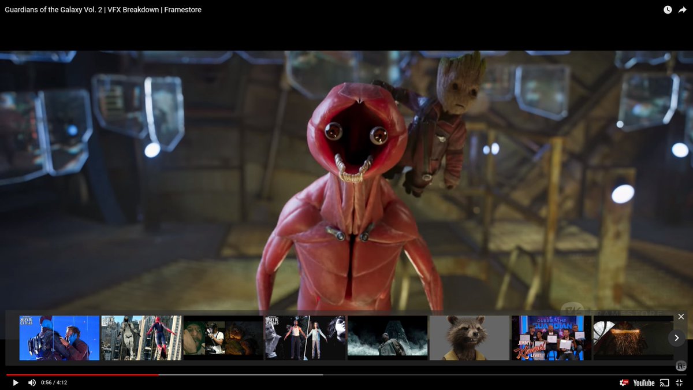Open the motion-capture faces thumbnail
693x390 pixels.
click(223, 338)
